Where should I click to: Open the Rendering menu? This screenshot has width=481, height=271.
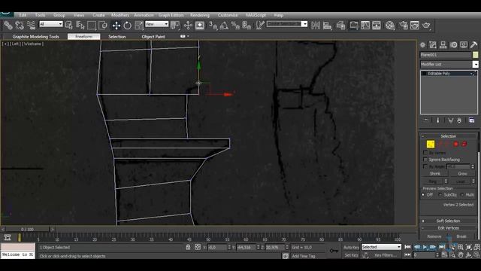coord(200,15)
